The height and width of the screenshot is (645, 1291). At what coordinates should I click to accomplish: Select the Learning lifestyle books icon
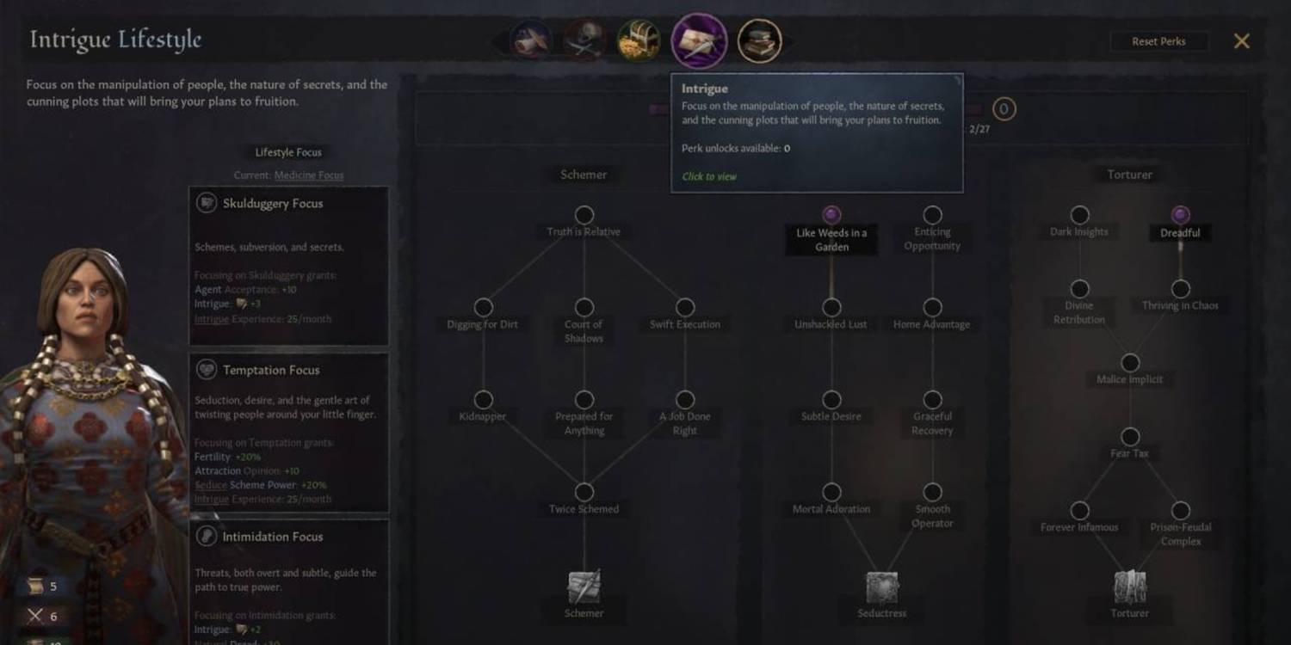click(759, 40)
